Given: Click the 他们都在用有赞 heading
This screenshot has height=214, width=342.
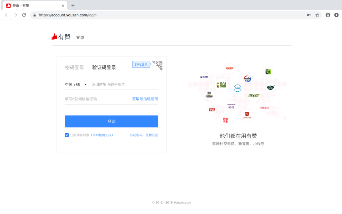Looking at the screenshot, I should 238,136.
